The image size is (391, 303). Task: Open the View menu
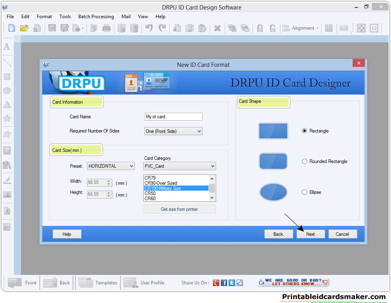point(143,17)
